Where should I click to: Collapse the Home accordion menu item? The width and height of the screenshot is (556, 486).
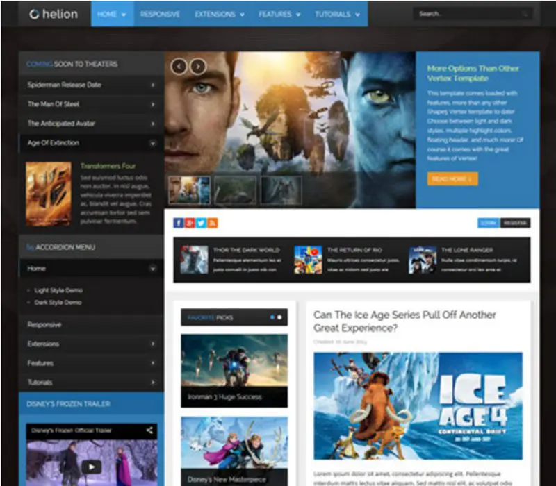tap(92, 269)
